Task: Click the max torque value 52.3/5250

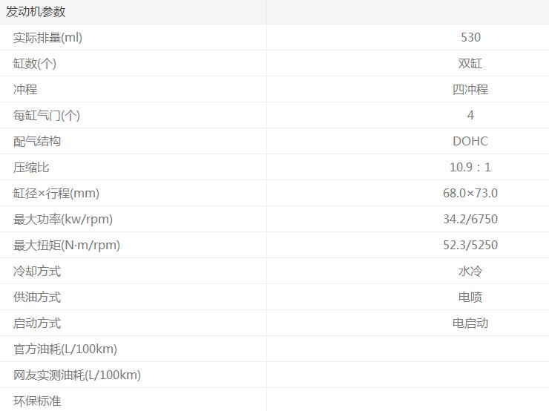Action: click(x=470, y=246)
